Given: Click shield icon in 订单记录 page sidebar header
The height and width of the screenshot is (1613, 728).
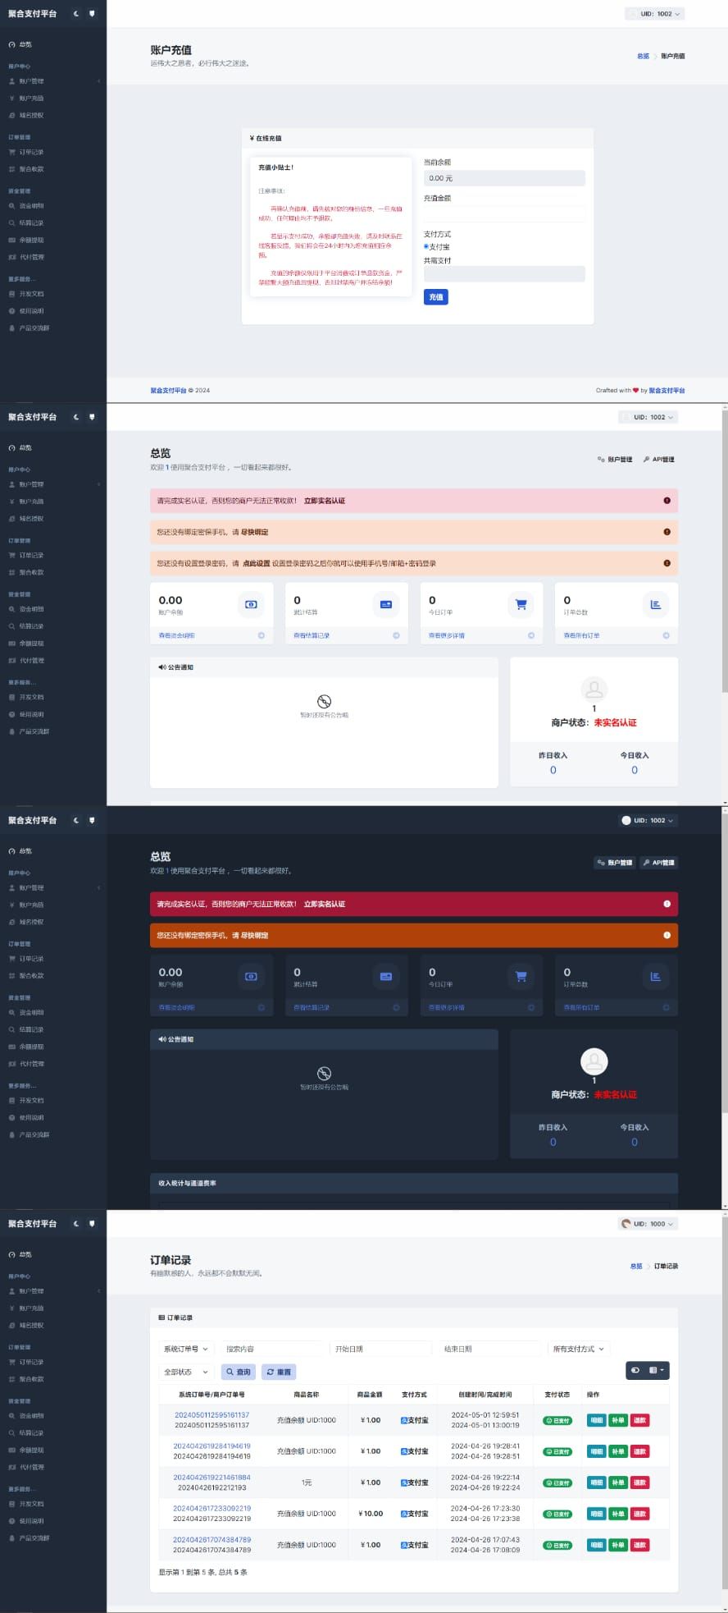Looking at the screenshot, I should [x=92, y=1223].
